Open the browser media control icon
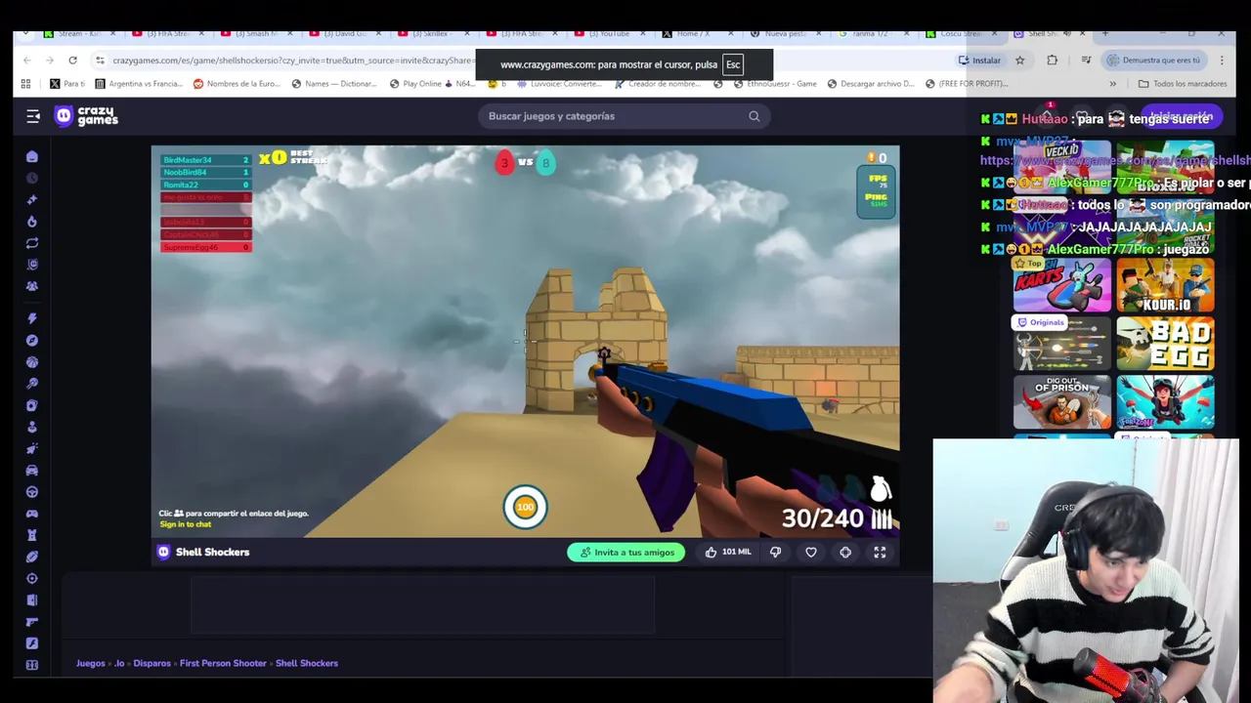This screenshot has height=703, width=1251. point(1086,61)
